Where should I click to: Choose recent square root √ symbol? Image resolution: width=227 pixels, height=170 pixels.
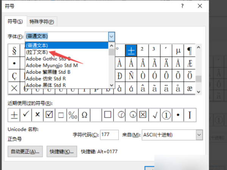coord(154,115)
